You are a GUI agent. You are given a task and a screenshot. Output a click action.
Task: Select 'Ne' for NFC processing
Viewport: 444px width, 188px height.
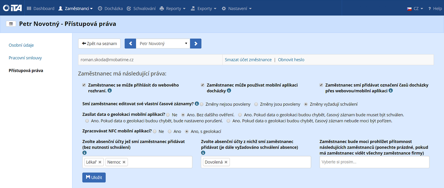pos(155,131)
